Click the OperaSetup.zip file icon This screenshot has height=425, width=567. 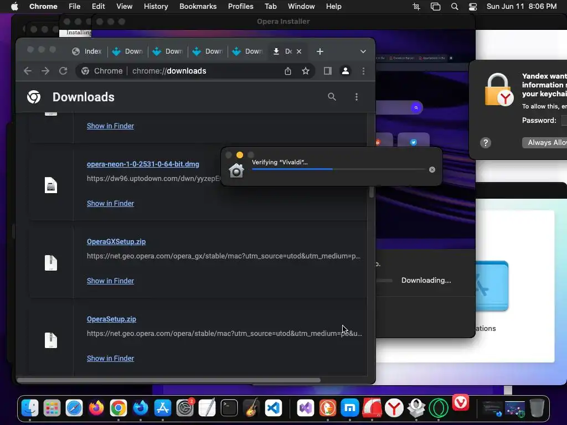51,340
